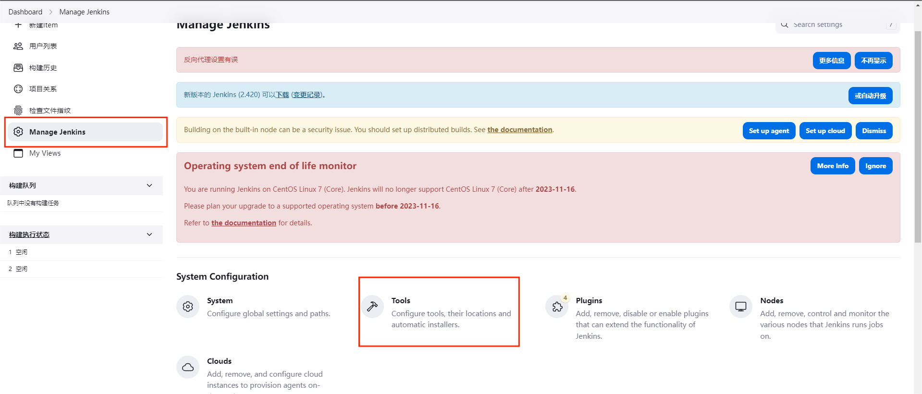Click the 不再显示 button
This screenshot has height=394, width=922.
873,61
